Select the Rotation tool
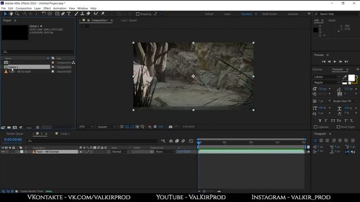Viewport: 360px width, 202px height. (x=44, y=14)
